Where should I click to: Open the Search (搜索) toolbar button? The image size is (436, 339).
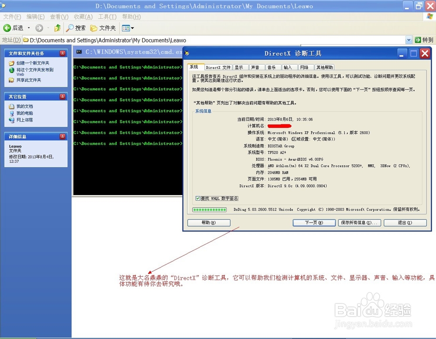tap(75, 28)
